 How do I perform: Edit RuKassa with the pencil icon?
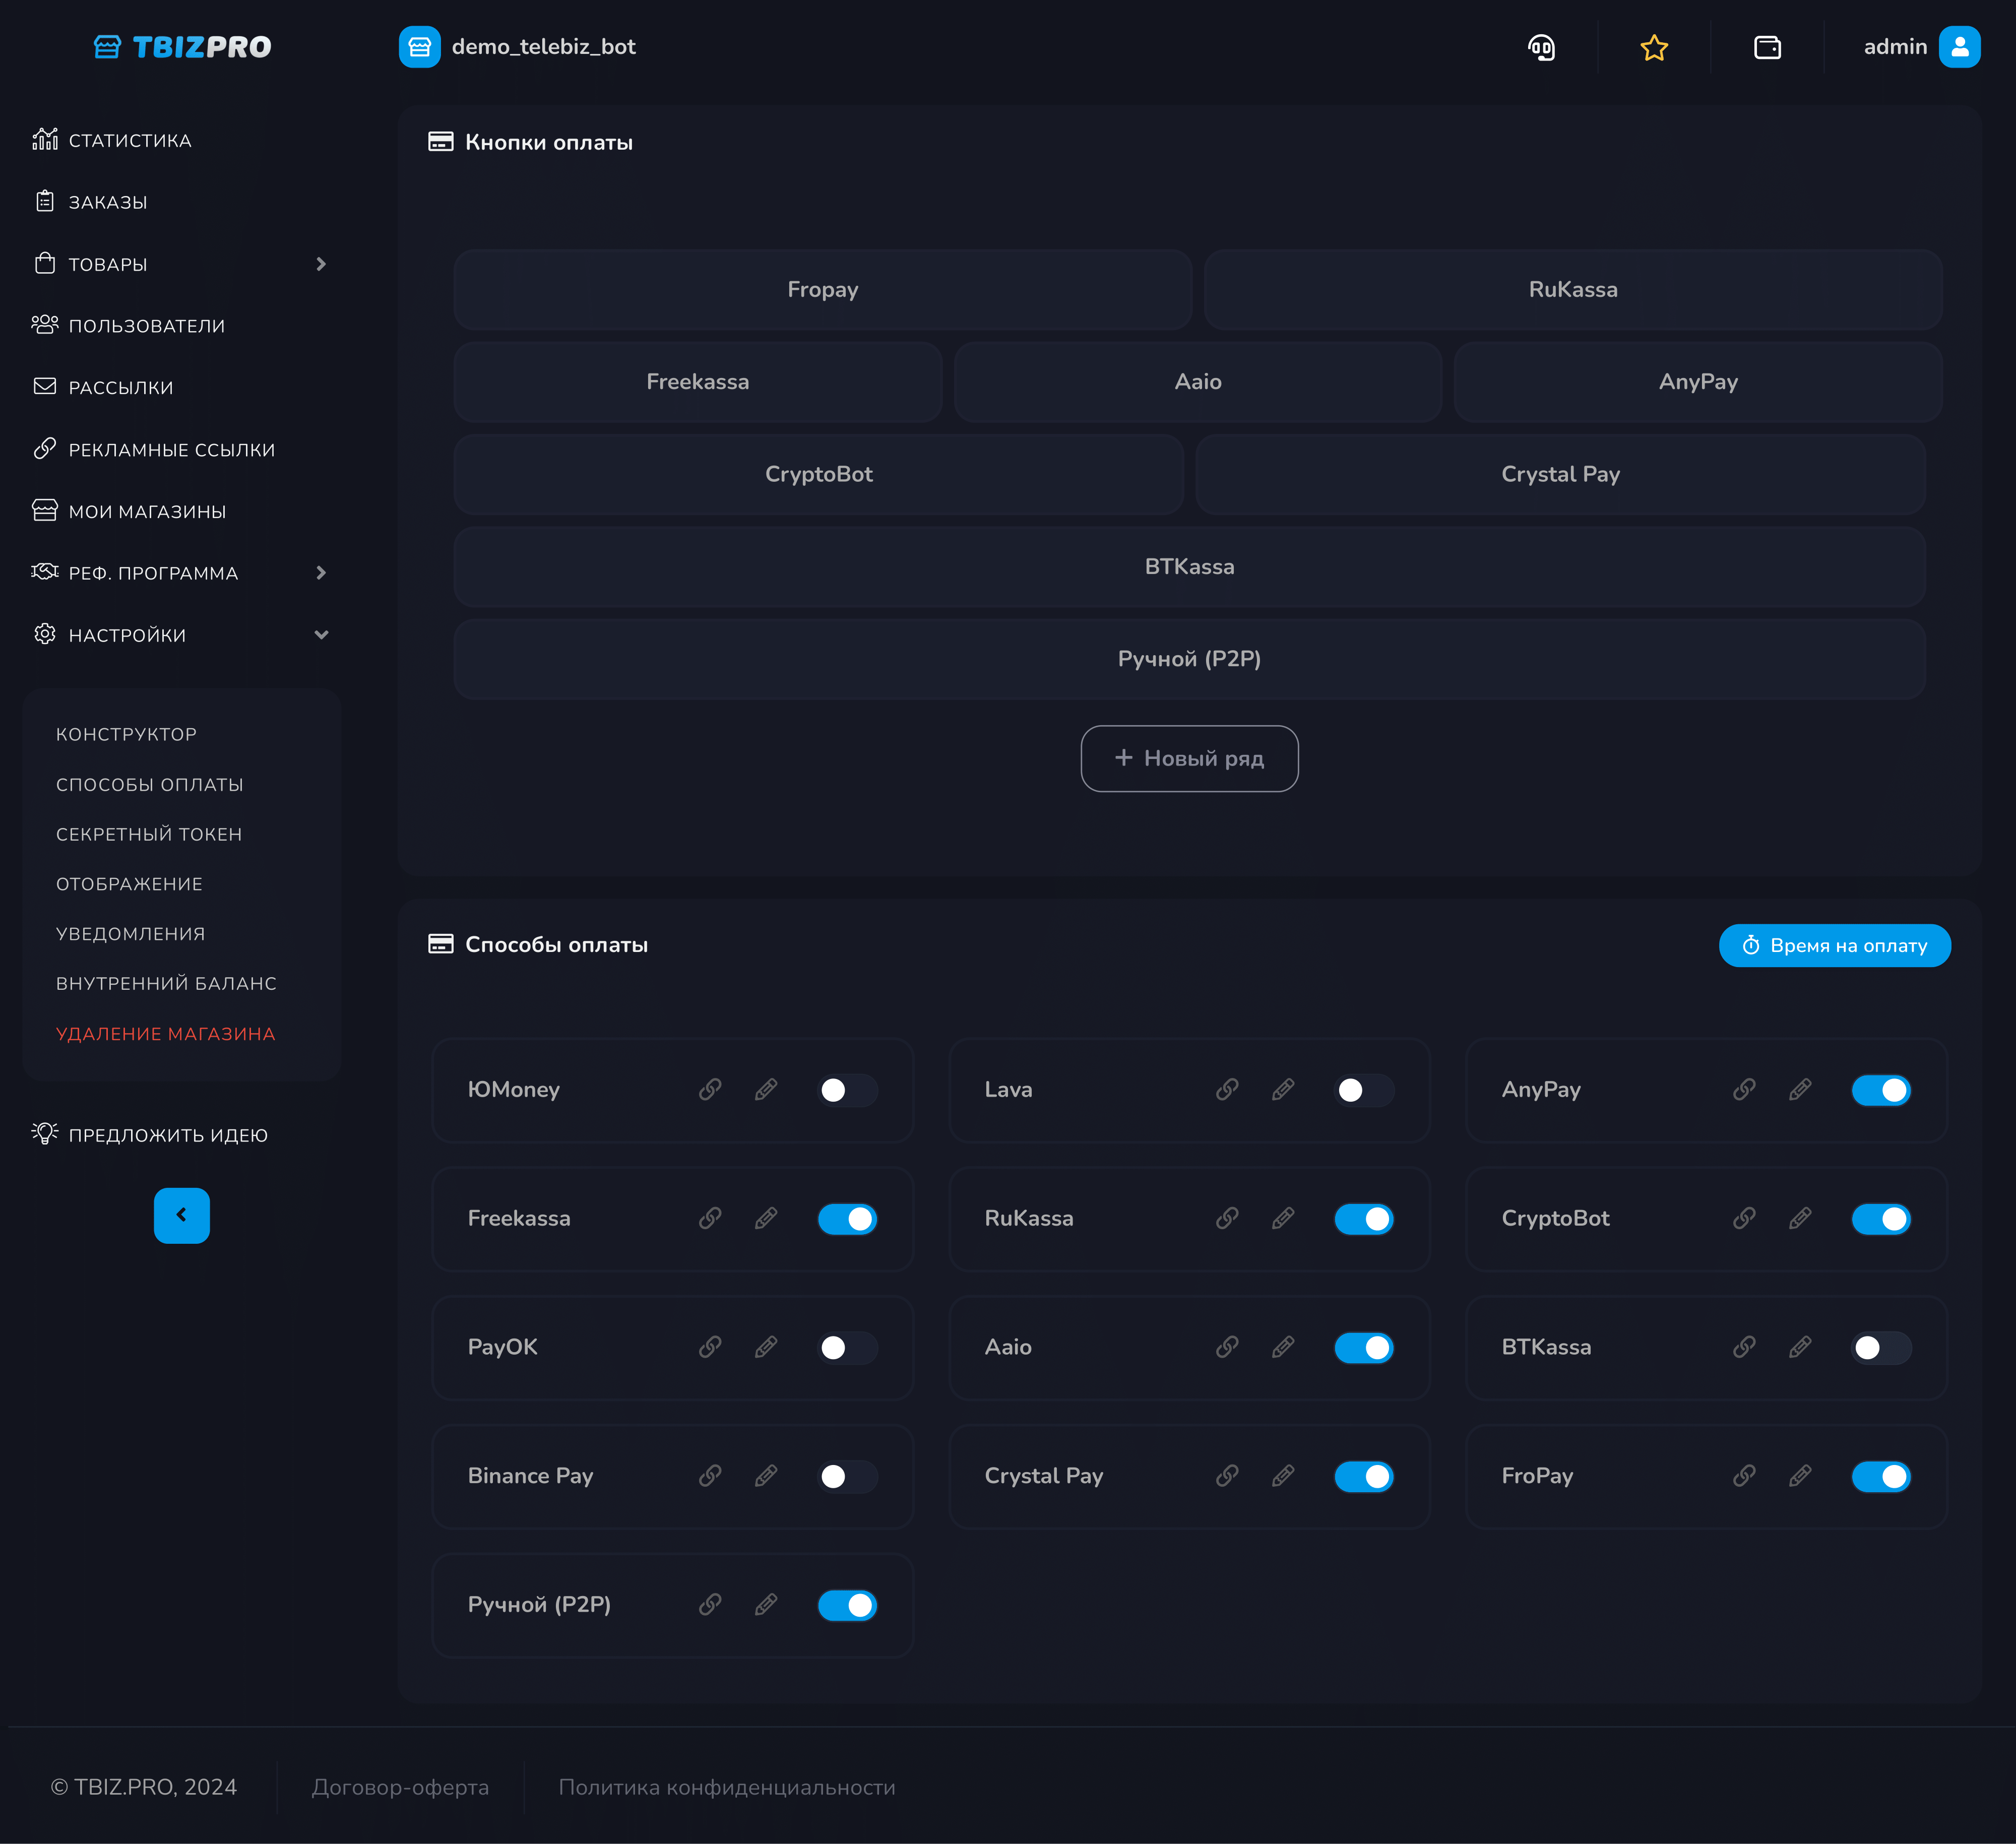[1283, 1218]
